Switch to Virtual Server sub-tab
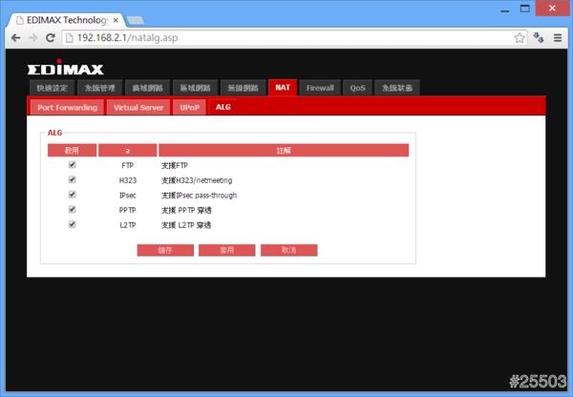The height and width of the screenshot is (397, 573). [x=138, y=108]
